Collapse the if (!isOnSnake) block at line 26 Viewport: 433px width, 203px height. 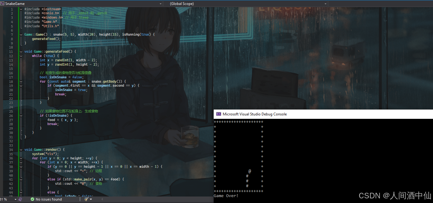[21, 115]
